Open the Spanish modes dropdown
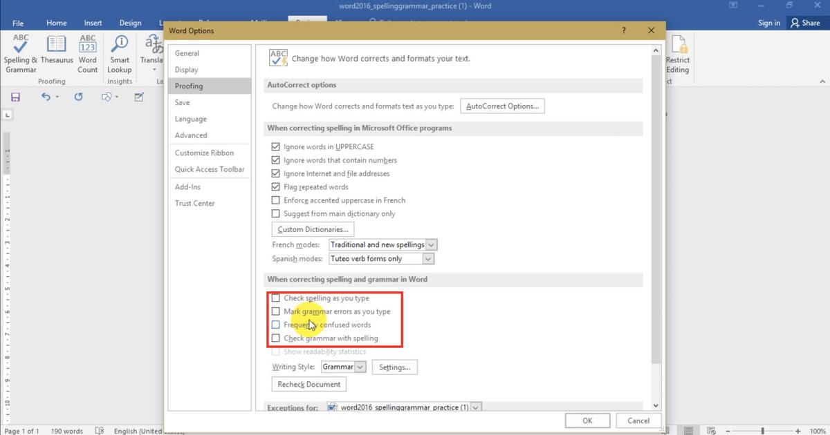The image size is (830, 435). (428, 259)
